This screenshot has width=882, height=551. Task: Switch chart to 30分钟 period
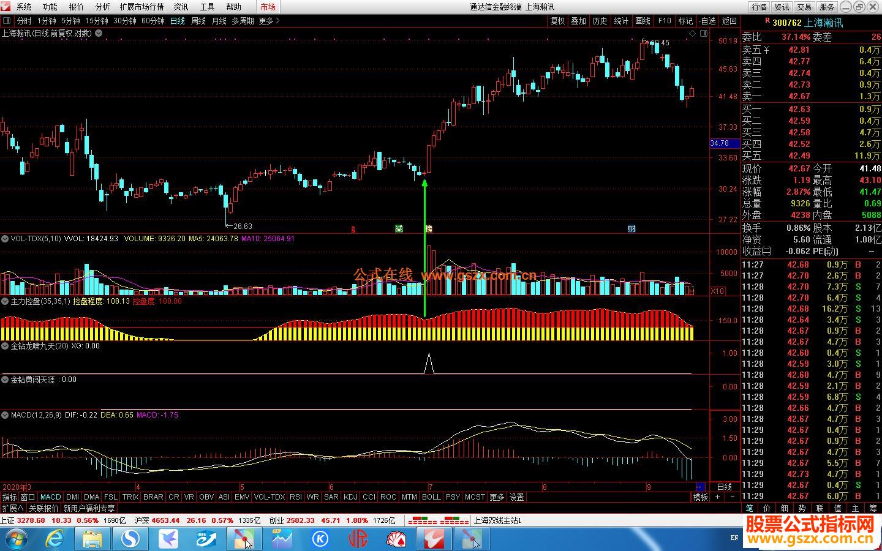pyautogui.click(x=125, y=21)
